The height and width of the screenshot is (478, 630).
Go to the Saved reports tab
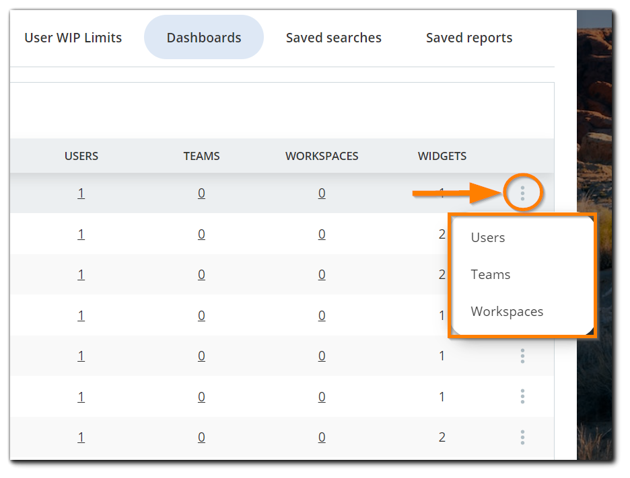[x=468, y=38]
